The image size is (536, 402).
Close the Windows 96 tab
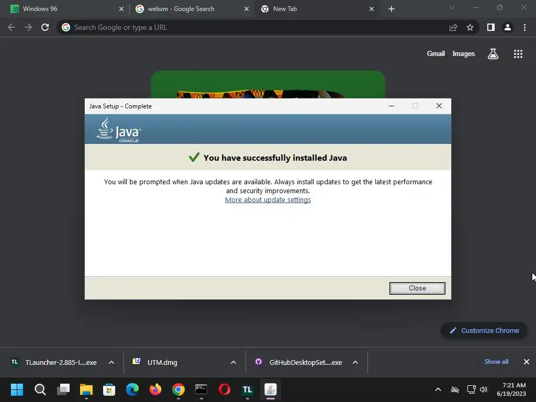[121, 9]
